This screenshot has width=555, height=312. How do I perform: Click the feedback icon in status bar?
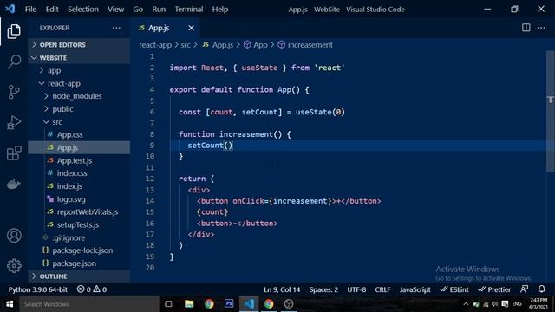tap(524, 289)
